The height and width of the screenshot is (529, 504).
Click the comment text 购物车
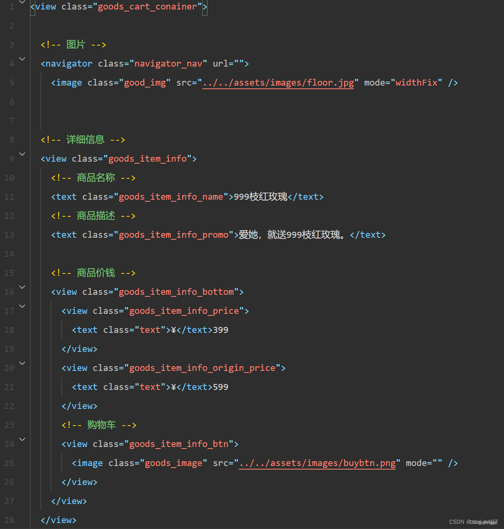pyautogui.click(x=101, y=425)
